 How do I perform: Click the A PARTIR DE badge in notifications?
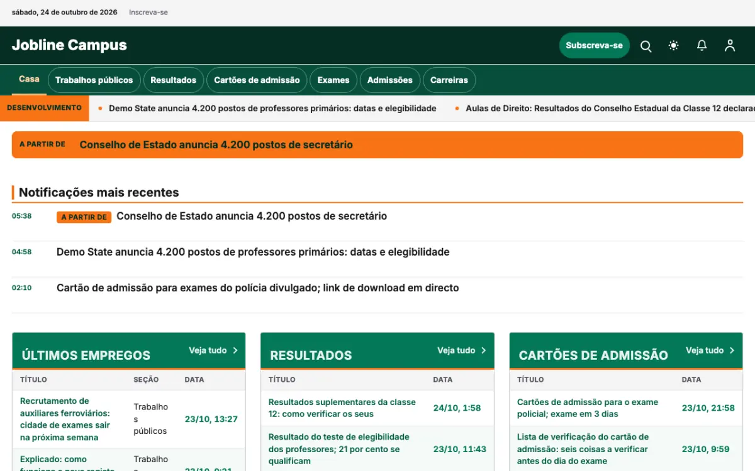point(84,217)
